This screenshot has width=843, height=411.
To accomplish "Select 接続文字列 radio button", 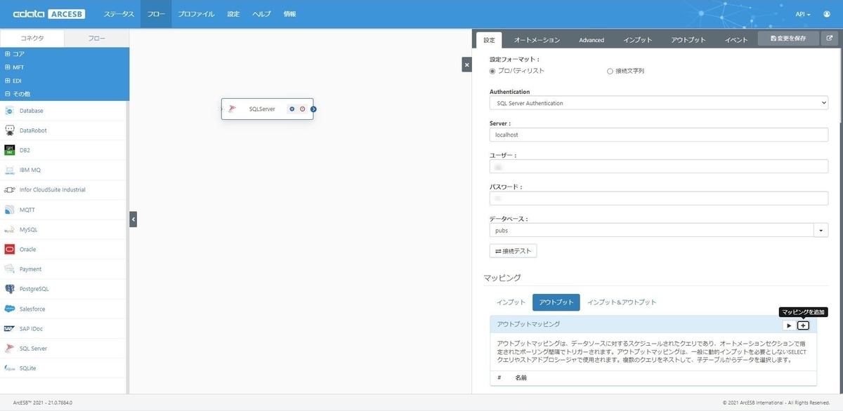I will pyautogui.click(x=610, y=71).
